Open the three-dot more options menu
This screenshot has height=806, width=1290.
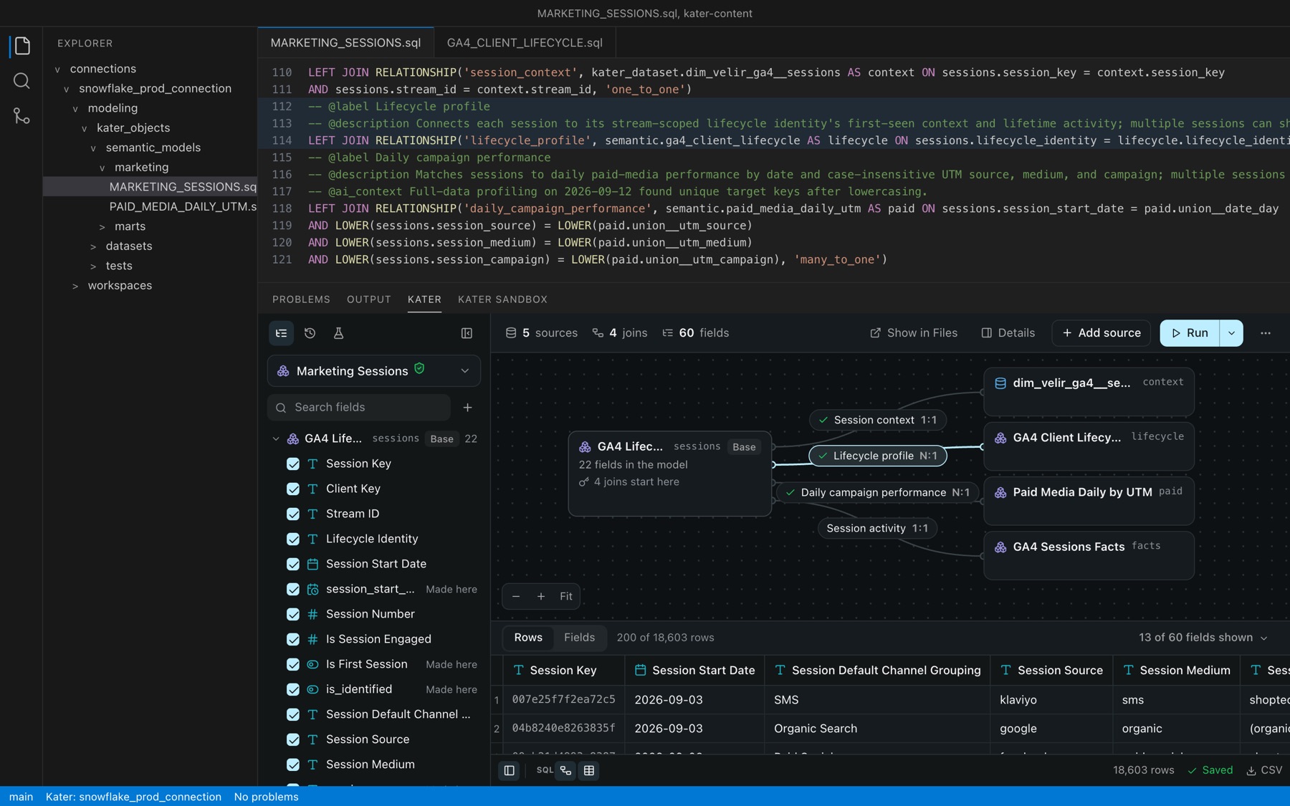(x=1266, y=333)
